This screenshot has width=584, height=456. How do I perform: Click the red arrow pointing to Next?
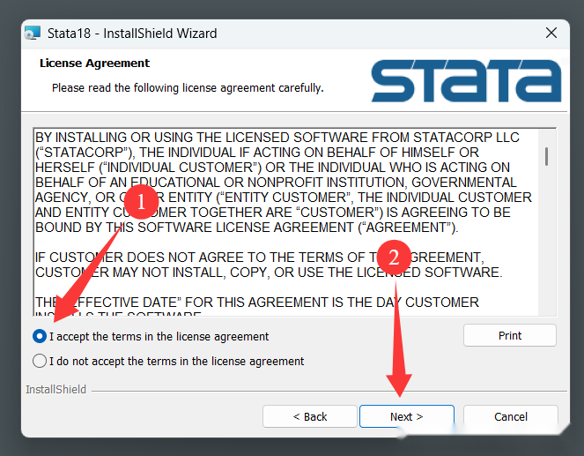(398, 340)
